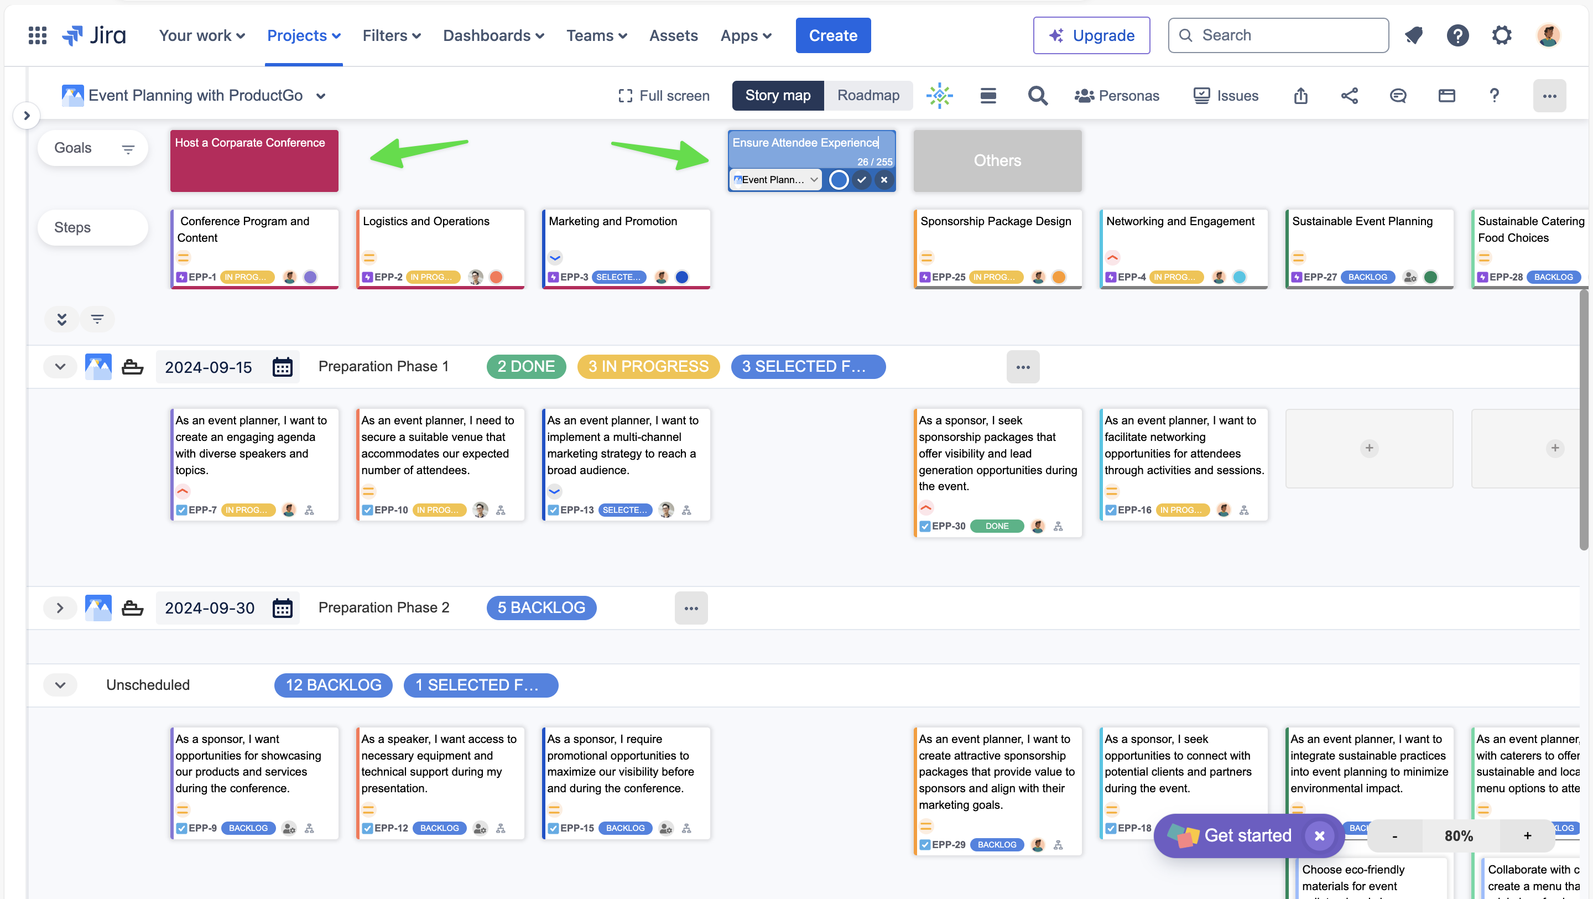The image size is (1593, 899).
Task: Confirm goal name with checkmark button
Action: click(x=861, y=179)
